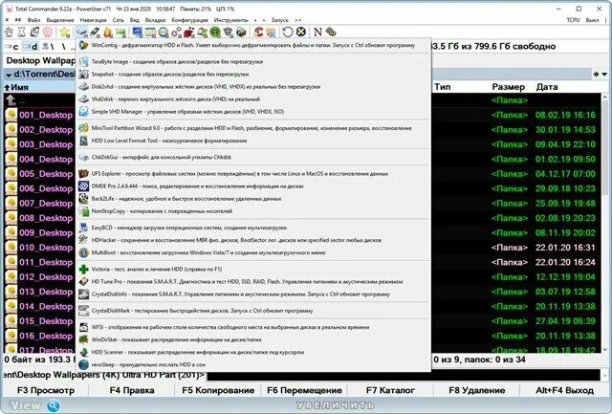Click the TeraByte Image menu icon
This screenshot has width=612, height=414.
83,61
